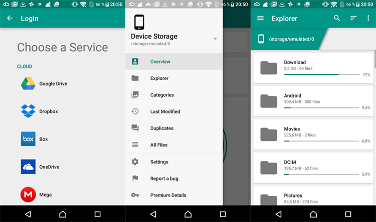This screenshot has height=222, width=376.
Task: Open All Files in the drawer
Action: (x=174, y=144)
